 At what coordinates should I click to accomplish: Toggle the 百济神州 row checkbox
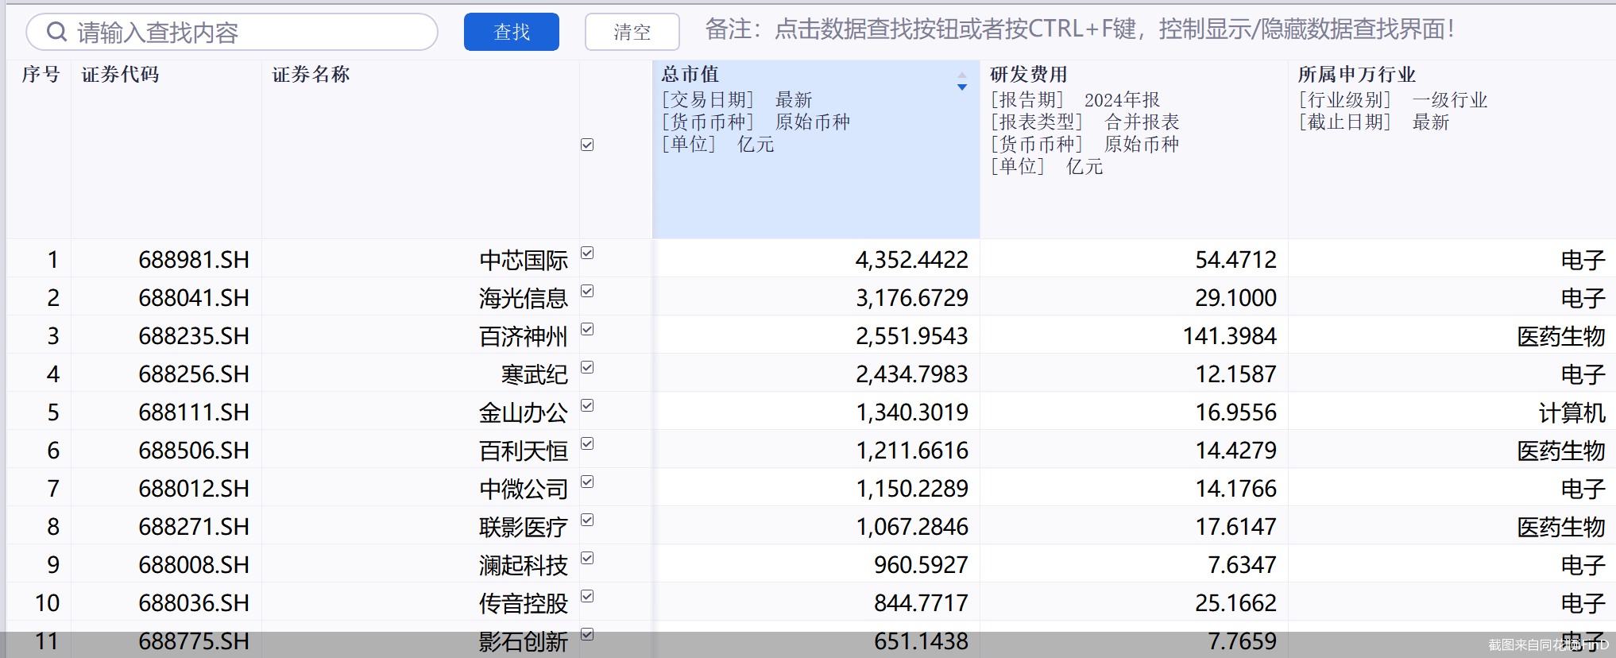point(587,329)
